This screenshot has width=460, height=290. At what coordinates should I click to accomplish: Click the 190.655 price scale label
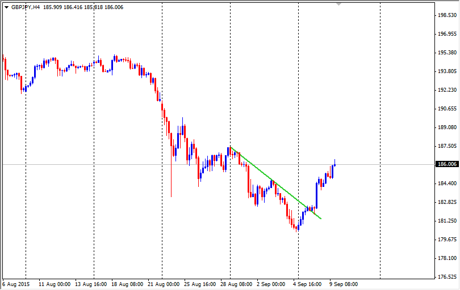(447, 109)
